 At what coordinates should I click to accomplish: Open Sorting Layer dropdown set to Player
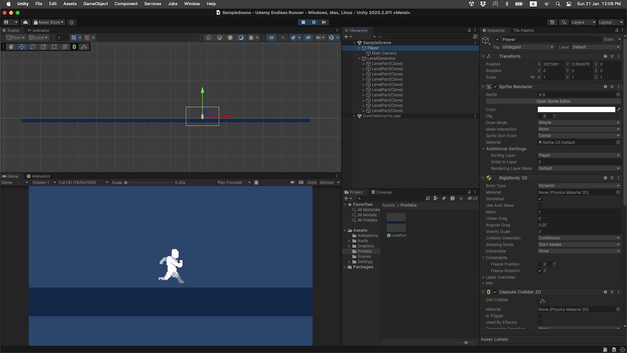coord(579,155)
